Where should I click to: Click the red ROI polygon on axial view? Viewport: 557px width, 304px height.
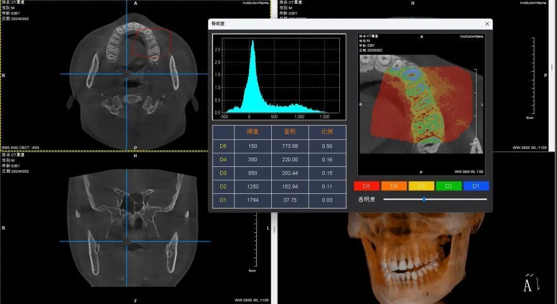tap(152, 42)
